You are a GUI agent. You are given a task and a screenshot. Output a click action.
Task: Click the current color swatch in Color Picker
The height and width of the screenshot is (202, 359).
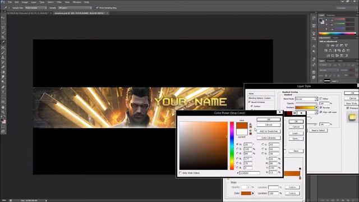[242, 132]
